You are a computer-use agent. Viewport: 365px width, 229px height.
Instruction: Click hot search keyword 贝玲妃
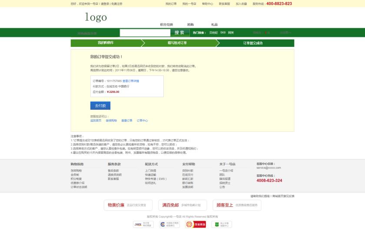pyautogui.click(x=213, y=33)
